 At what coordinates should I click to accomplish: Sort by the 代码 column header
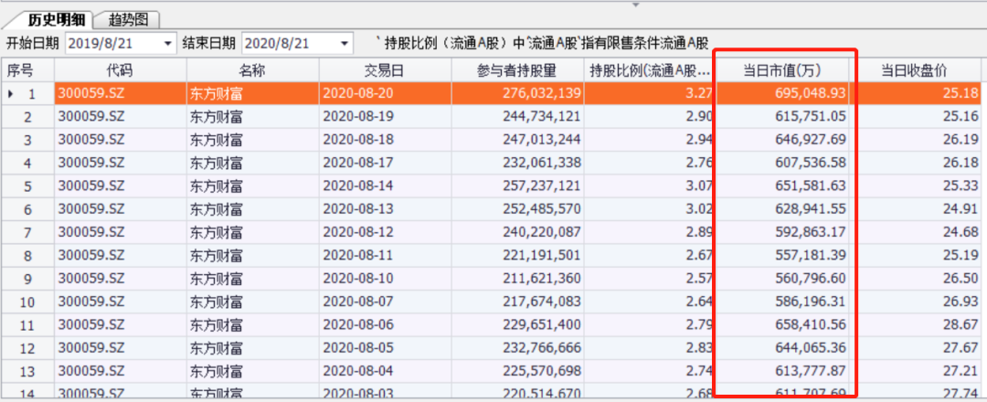121,70
